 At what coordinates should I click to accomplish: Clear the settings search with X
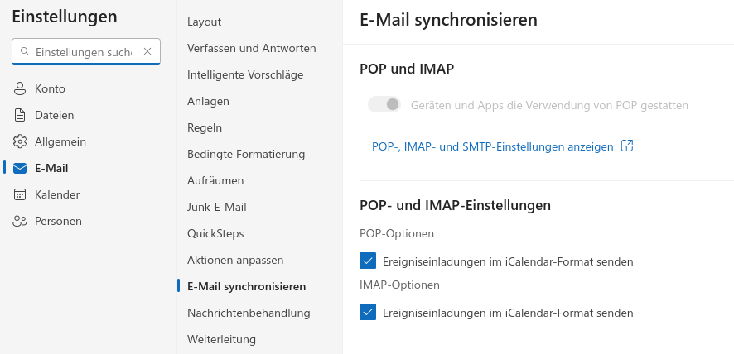pos(147,51)
